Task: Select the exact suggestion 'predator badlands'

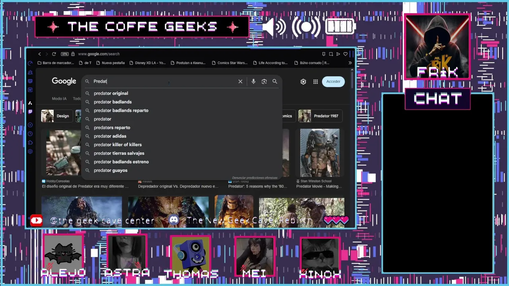Action: [182, 102]
